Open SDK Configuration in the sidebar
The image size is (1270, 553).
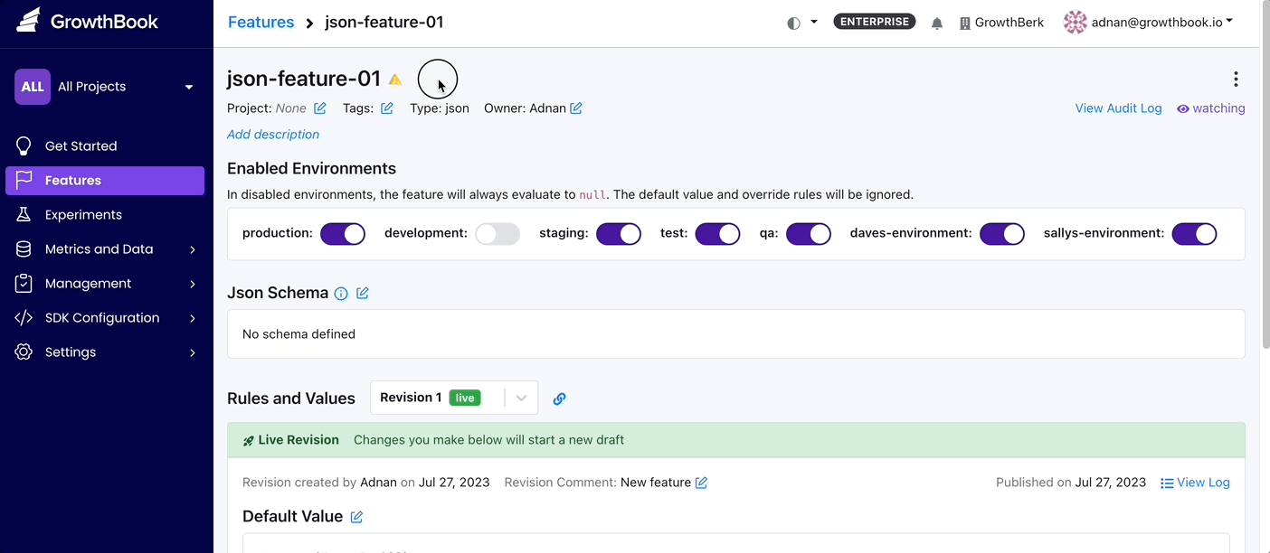tap(105, 317)
